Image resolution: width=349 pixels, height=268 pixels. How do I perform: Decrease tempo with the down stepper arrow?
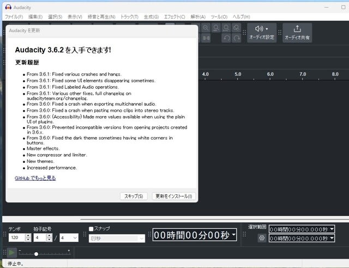[28, 240]
